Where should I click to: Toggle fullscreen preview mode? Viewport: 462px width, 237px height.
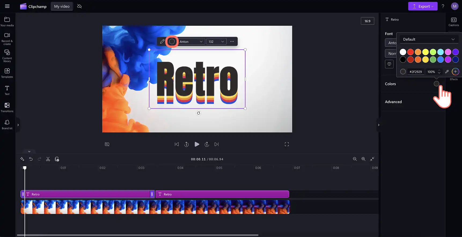[287, 144]
